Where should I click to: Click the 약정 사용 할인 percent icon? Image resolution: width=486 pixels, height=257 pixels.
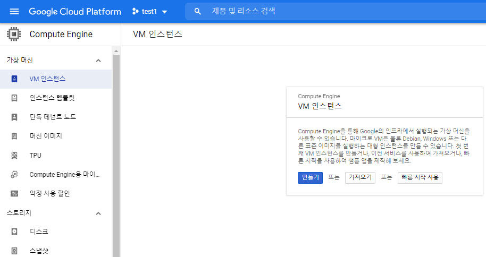click(x=14, y=194)
